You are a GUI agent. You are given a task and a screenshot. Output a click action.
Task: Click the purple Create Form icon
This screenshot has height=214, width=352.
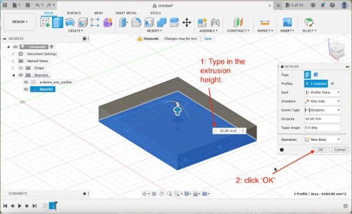pos(108,22)
